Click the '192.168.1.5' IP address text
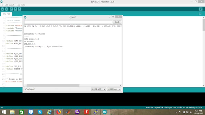Screen dimensions: 205x115 (x=30, y=44)
